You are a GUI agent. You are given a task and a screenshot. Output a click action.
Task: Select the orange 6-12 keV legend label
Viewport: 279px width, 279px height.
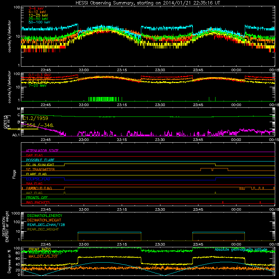pos(37,12)
